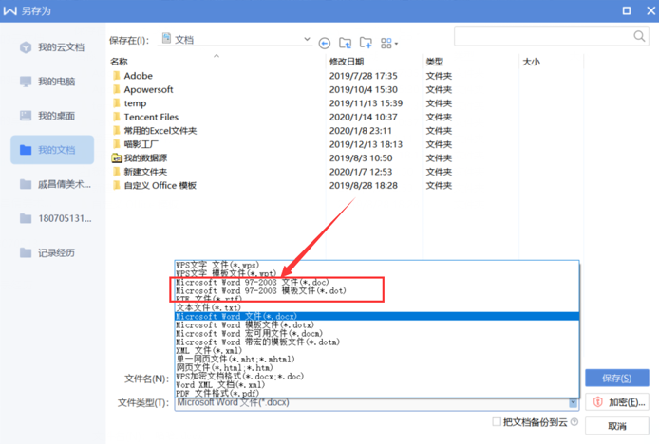Image resolution: width=659 pixels, height=444 pixels.
Task: Open 戚昌倩美术 folder in sidebar
Action: coord(52,184)
